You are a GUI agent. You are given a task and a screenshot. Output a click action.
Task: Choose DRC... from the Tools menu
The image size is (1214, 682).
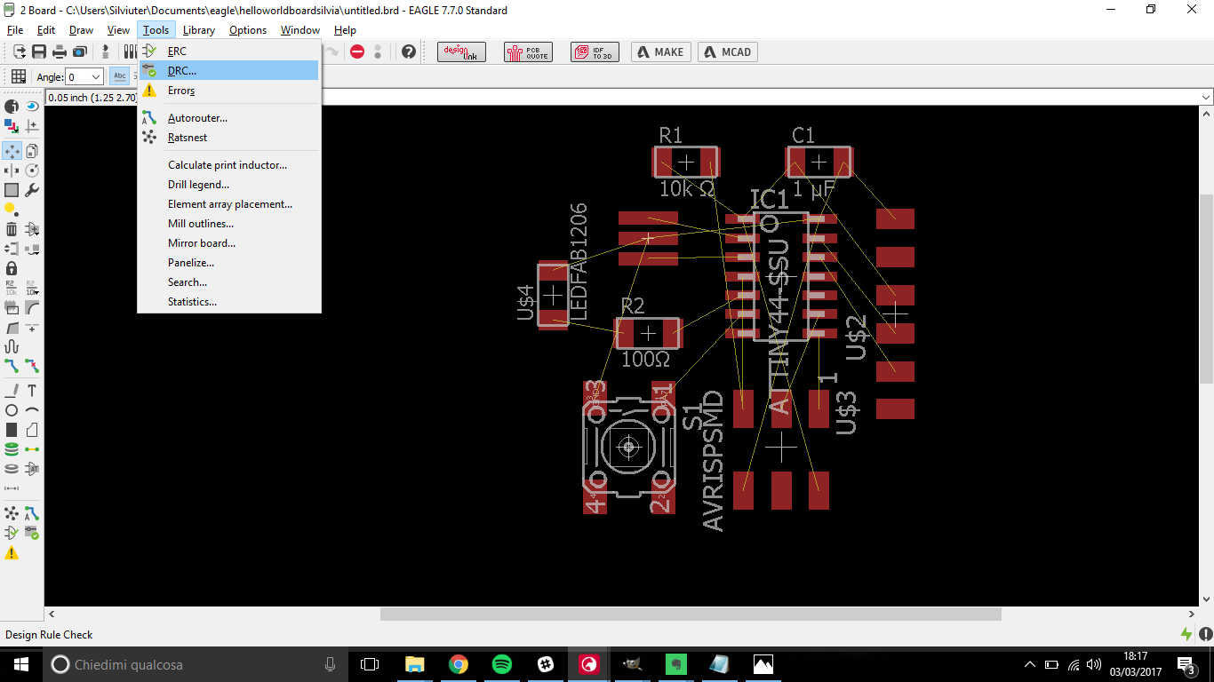tap(228, 70)
